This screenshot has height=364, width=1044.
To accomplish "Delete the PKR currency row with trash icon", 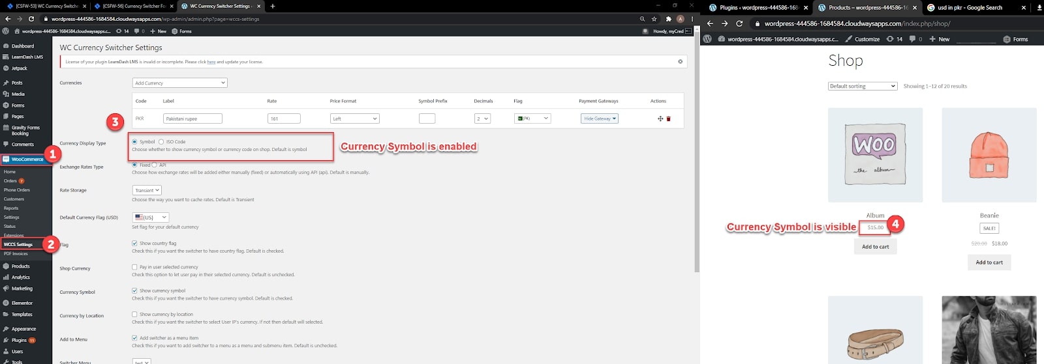I will pos(668,119).
